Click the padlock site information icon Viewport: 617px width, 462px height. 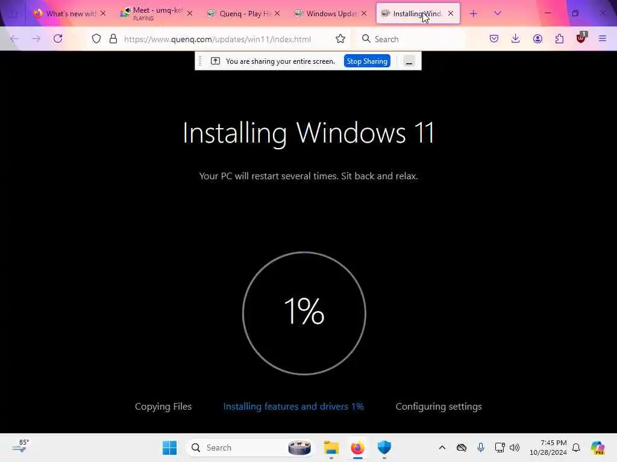[x=113, y=38]
